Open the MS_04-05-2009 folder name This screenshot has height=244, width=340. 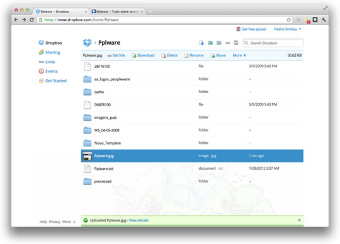106,130
